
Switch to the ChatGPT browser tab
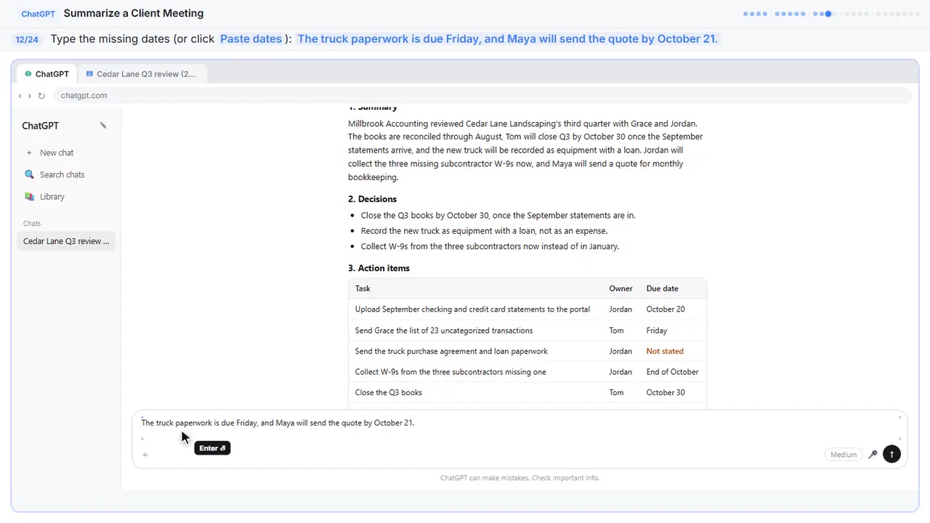47,74
